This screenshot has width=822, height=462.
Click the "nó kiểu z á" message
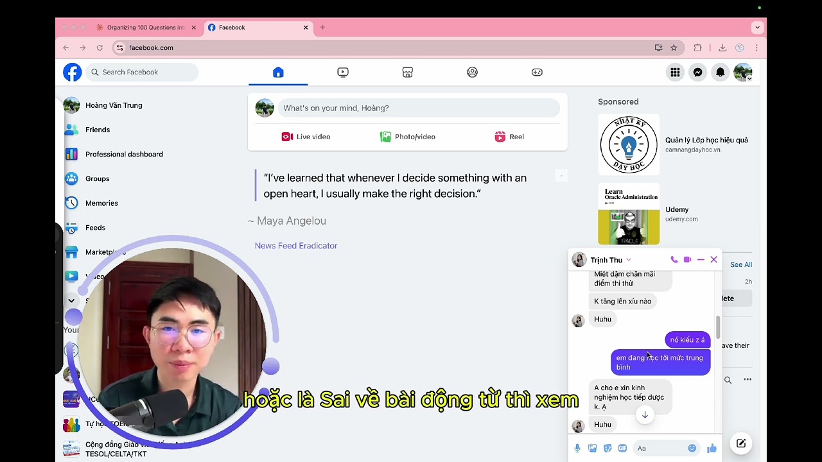(x=687, y=339)
